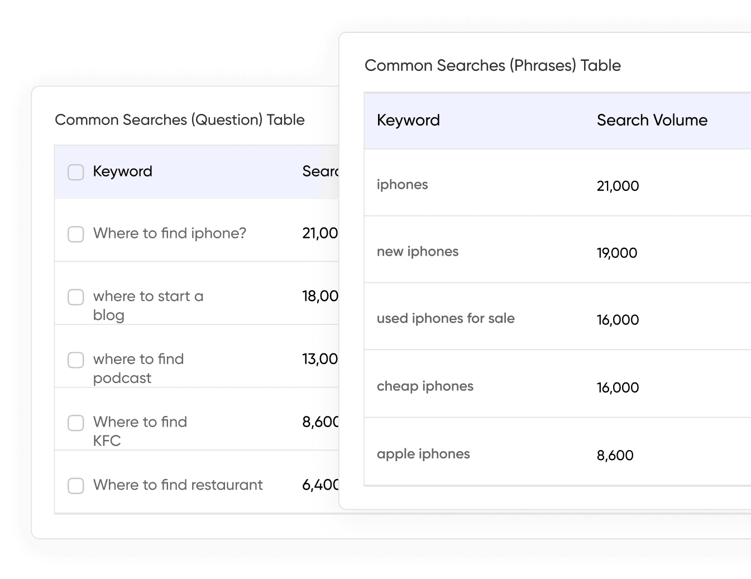Image resolution: width=751 pixels, height=579 pixels.
Task: Click the 21,000 search volume for iphones
Action: tap(618, 186)
